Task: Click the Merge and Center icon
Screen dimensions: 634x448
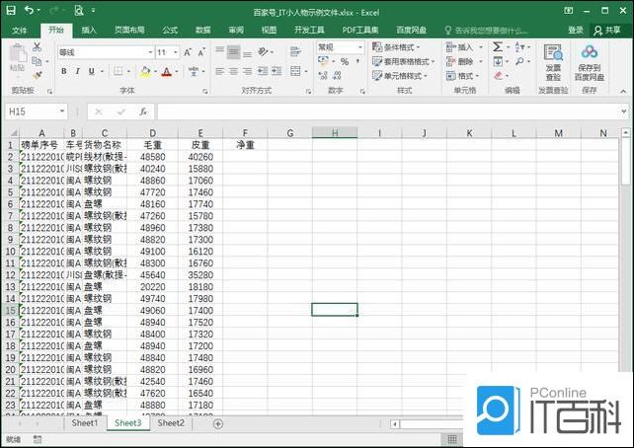Action: tap(295, 71)
